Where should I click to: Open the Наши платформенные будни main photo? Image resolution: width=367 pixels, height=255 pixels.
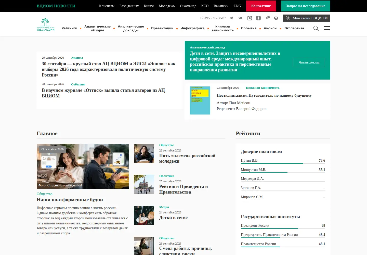83,166
